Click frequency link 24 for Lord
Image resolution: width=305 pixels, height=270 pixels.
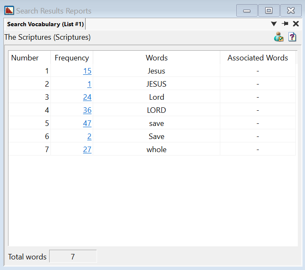(87, 97)
